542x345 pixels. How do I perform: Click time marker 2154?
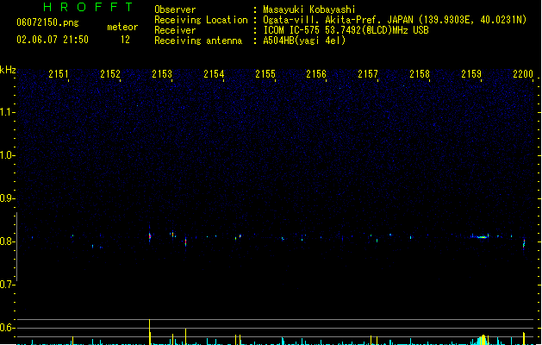click(214, 74)
